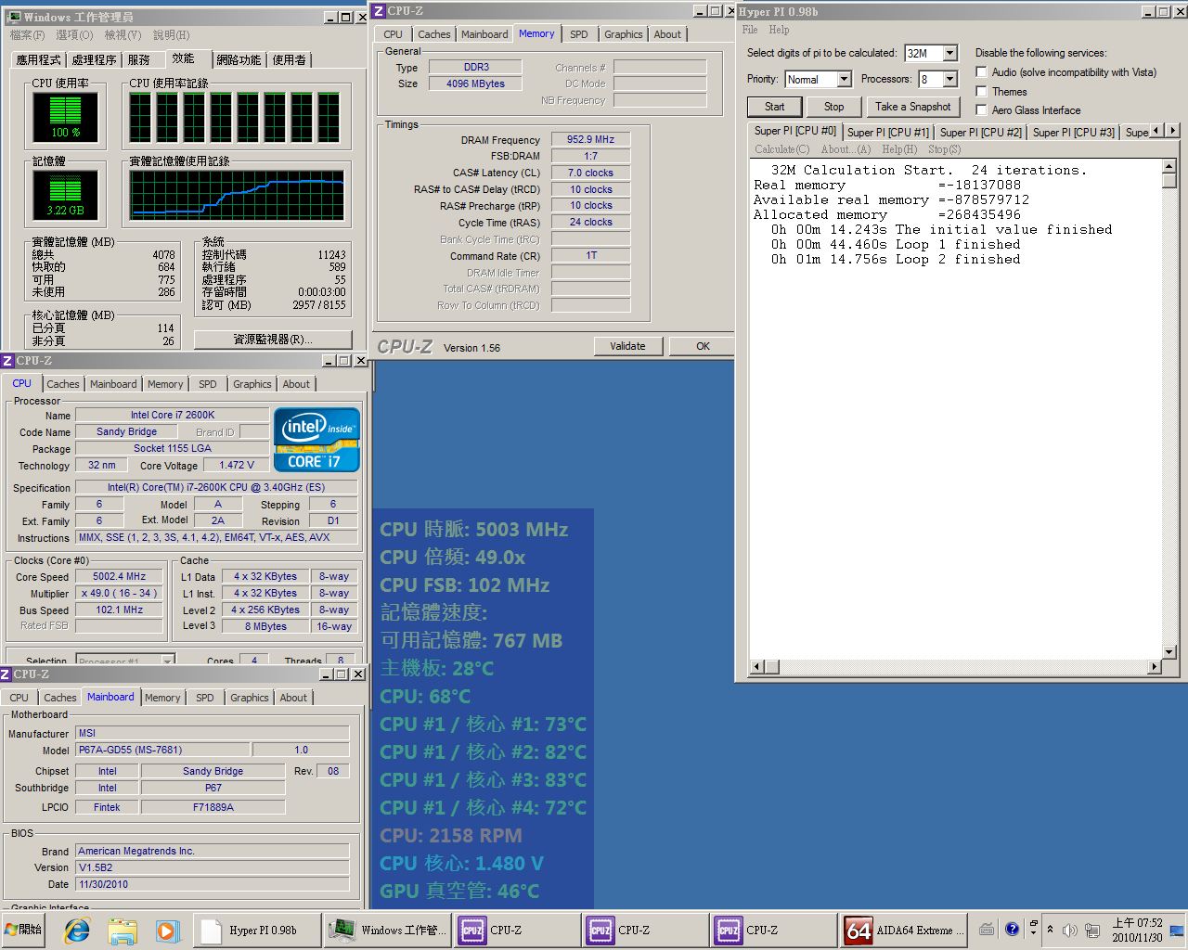
Task: Switch to Windows Task Manager taskbar button
Action: (x=389, y=930)
